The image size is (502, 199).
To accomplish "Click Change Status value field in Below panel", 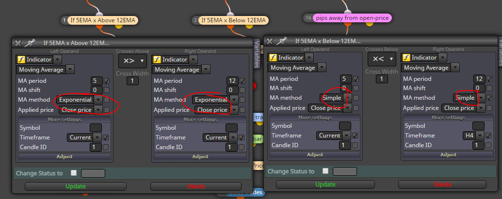I will [x=345, y=171].
